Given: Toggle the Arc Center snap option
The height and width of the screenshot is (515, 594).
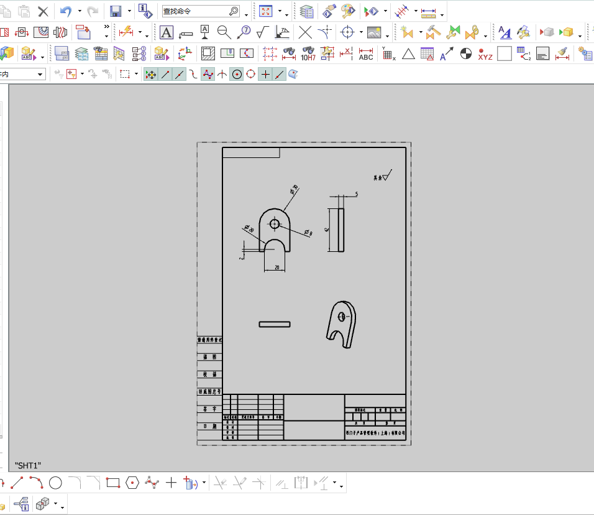Looking at the screenshot, I should (237, 75).
